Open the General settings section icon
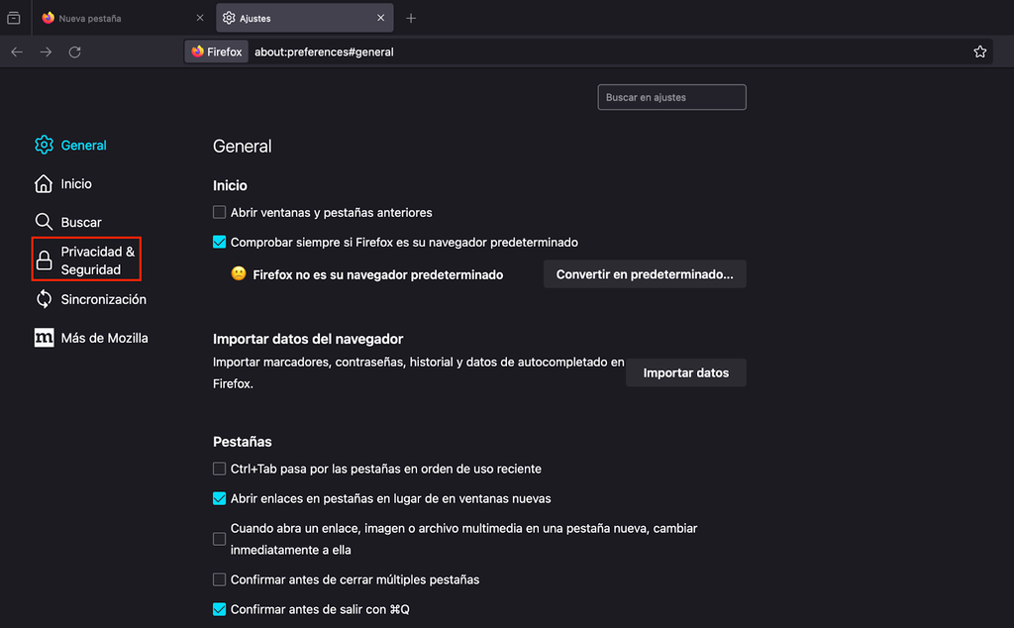This screenshot has width=1014, height=628. 44,145
